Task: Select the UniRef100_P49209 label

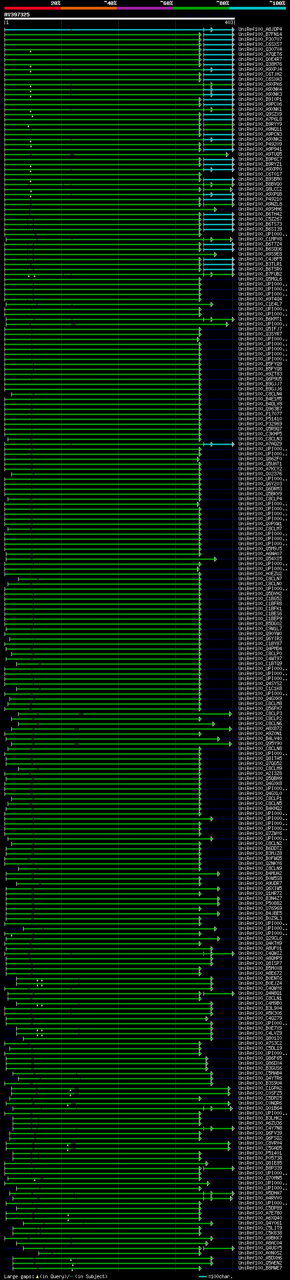Action: pyautogui.click(x=260, y=144)
